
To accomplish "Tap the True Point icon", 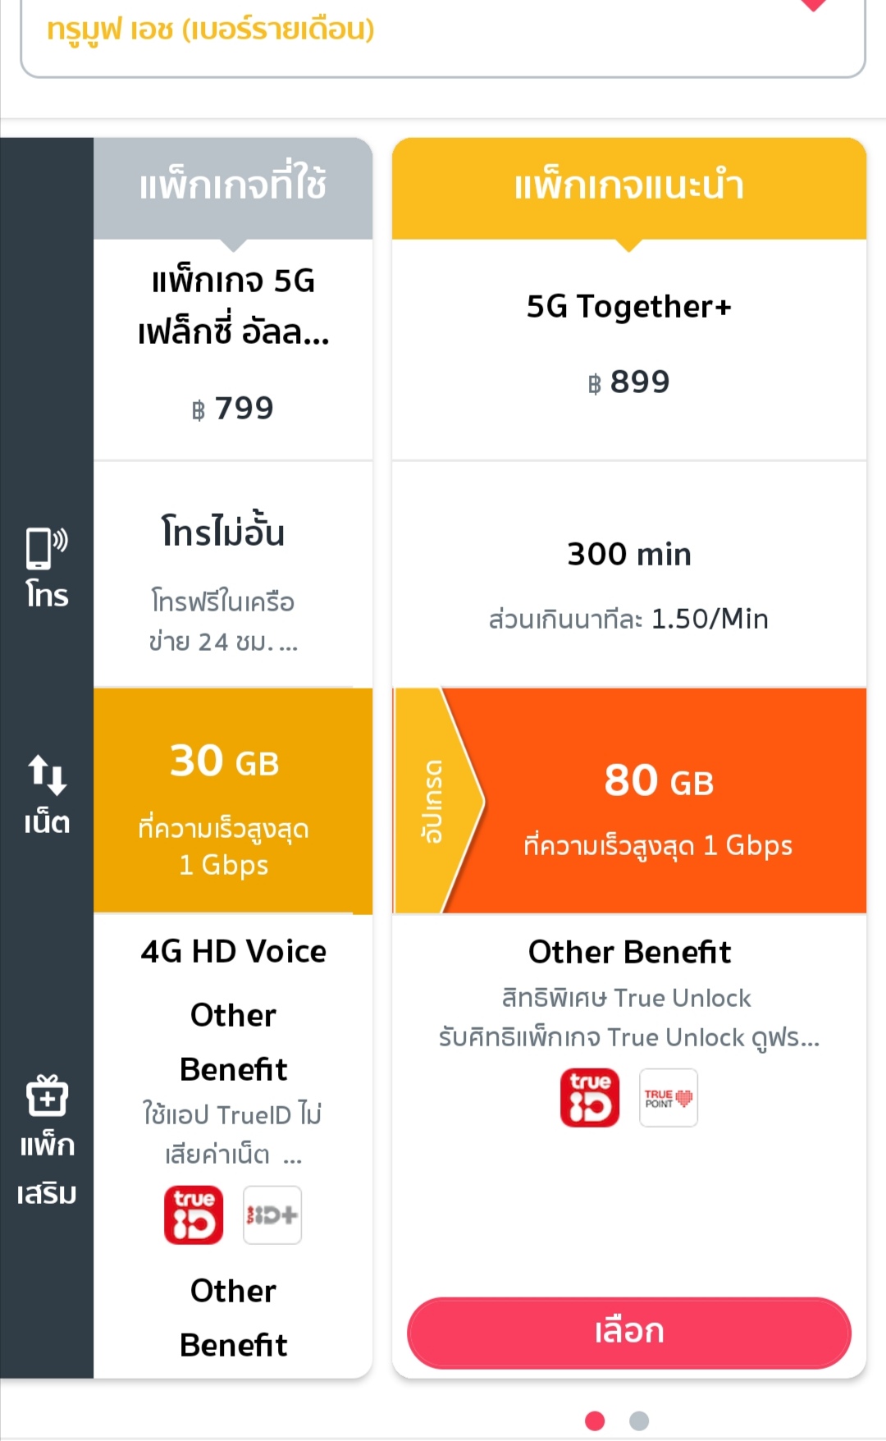I will point(669,1097).
